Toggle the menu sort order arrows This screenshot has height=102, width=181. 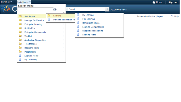tap(64, 12)
